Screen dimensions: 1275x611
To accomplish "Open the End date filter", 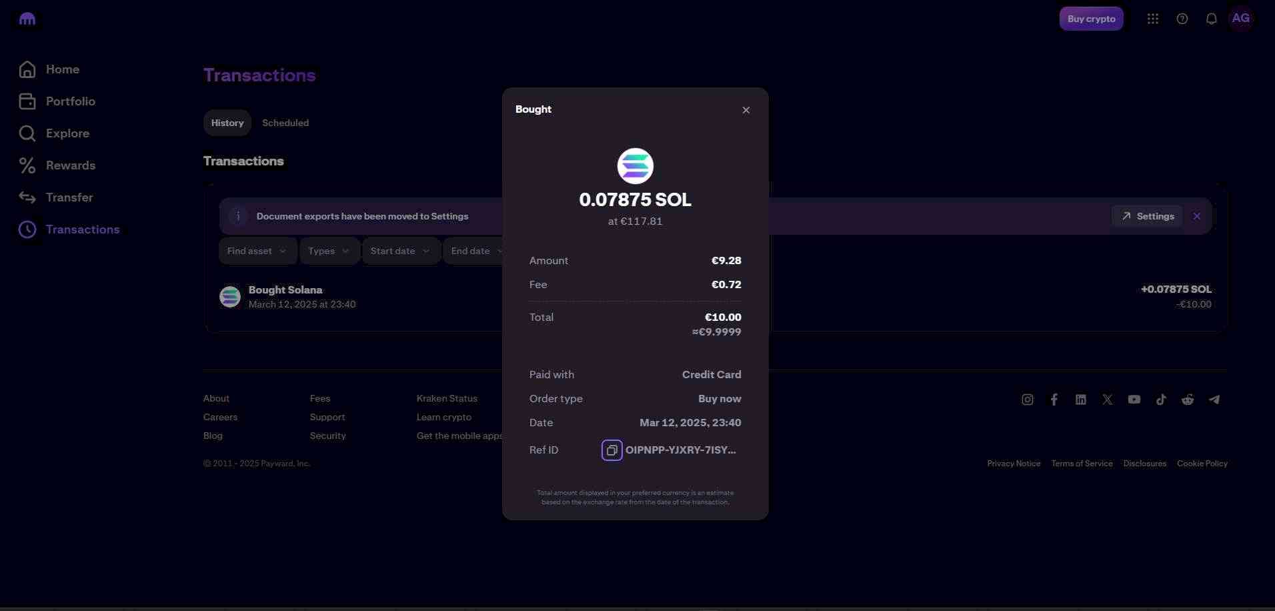I will coord(473,251).
